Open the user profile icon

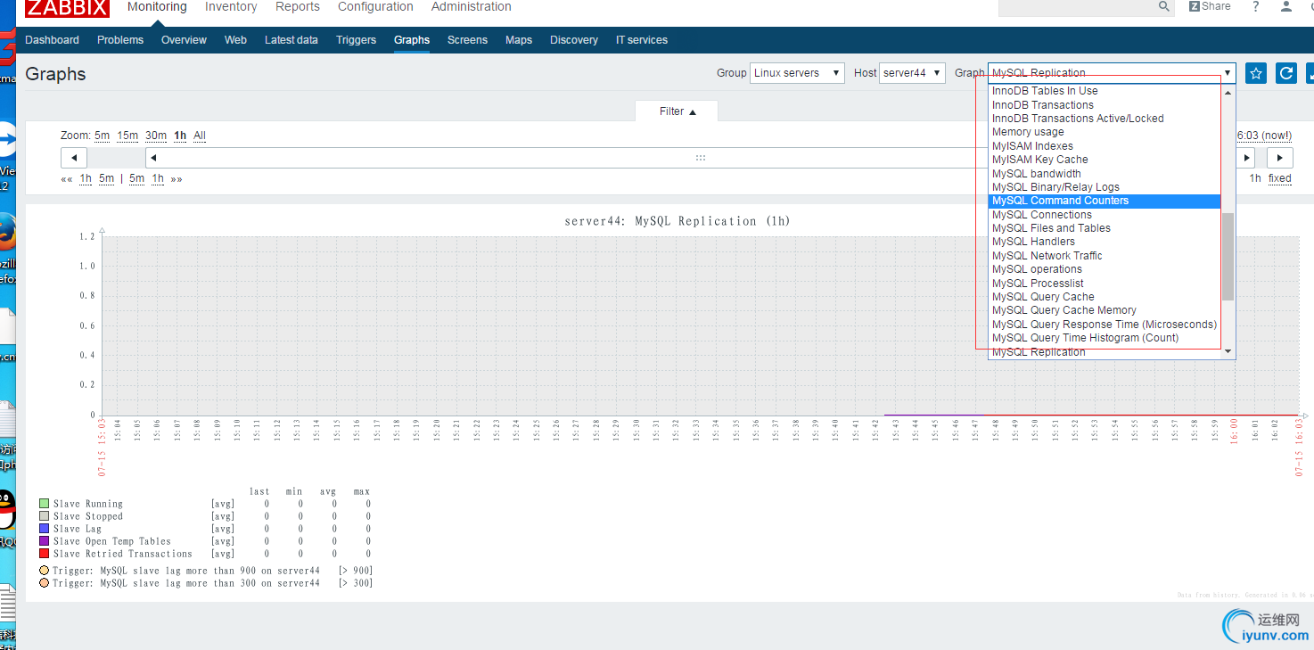(1285, 6)
